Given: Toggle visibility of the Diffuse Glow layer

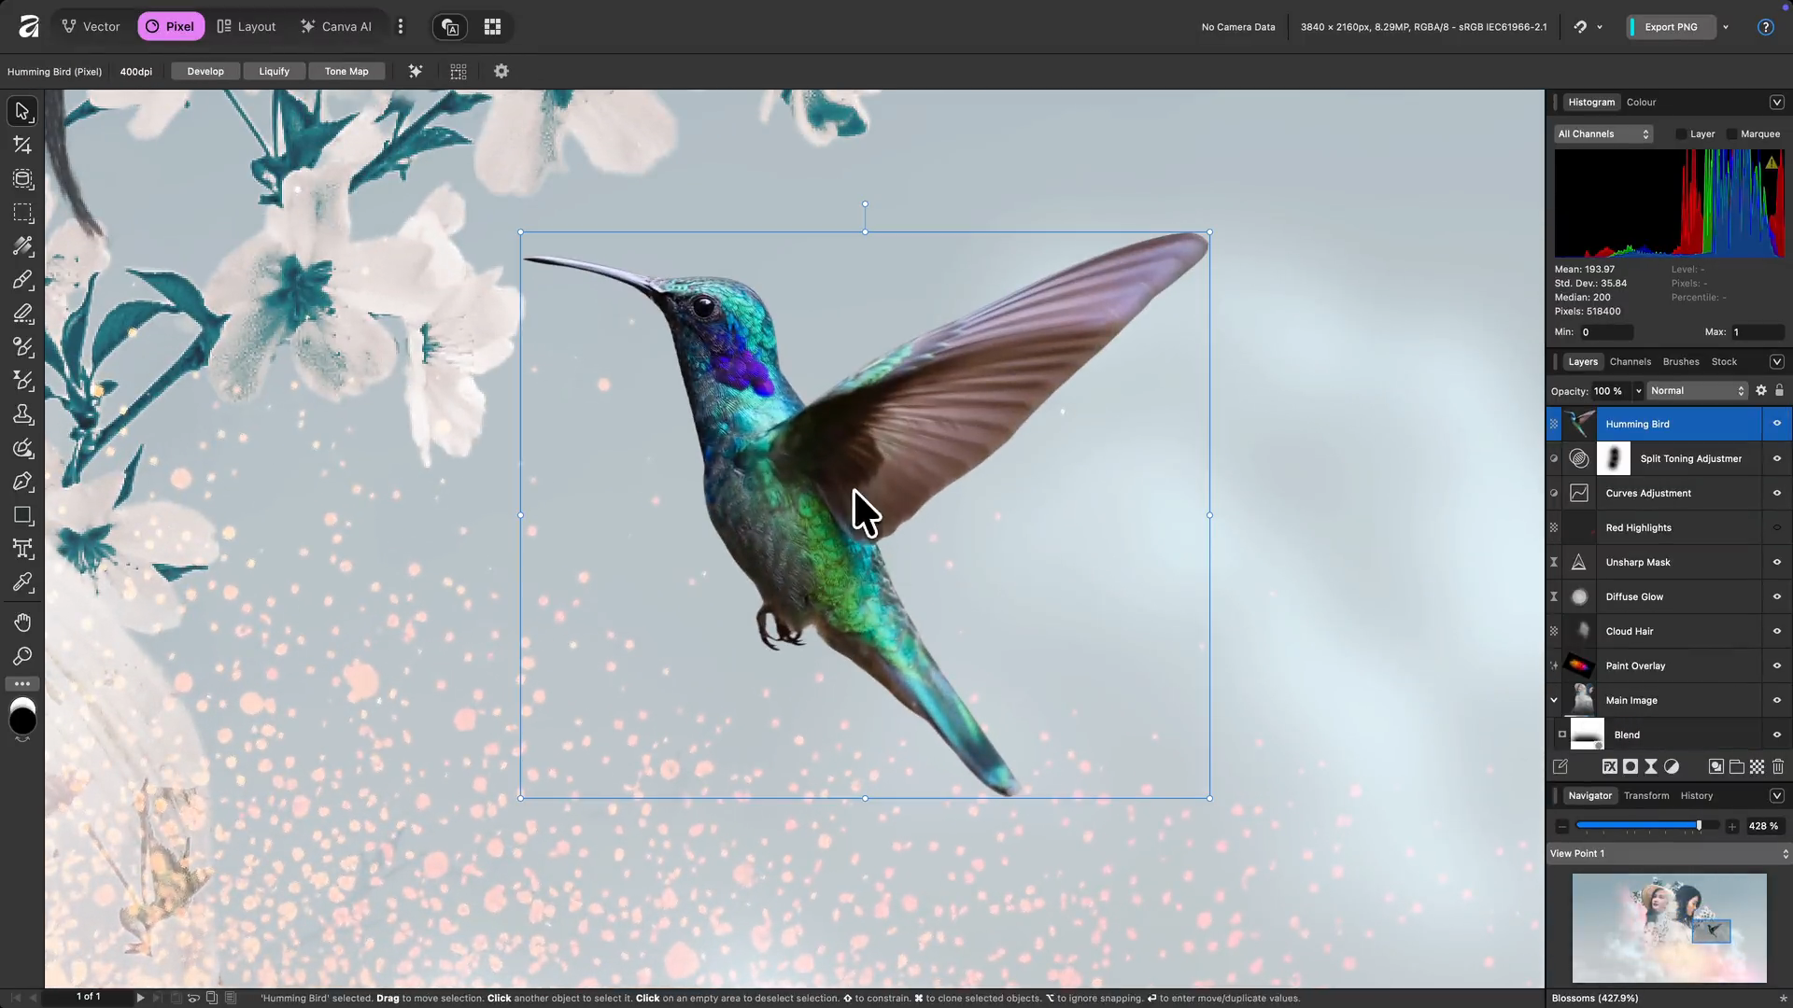Looking at the screenshot, I should click(x=1778, y=596).
